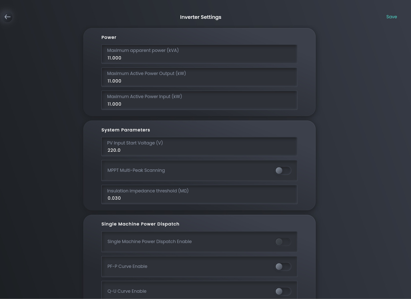Click the MPPT Multi-Peak Scanning label text
This screenshot has height=299, width=411.
(x=136, y=170)
